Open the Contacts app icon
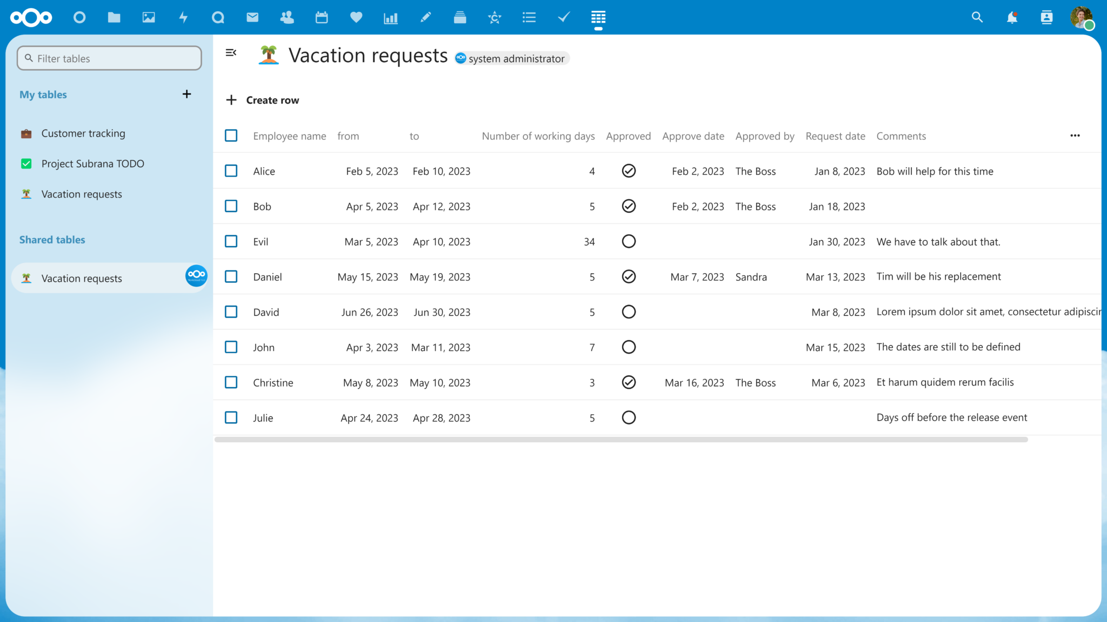This screenshot has width=1107, height=622. pos(287,17)
